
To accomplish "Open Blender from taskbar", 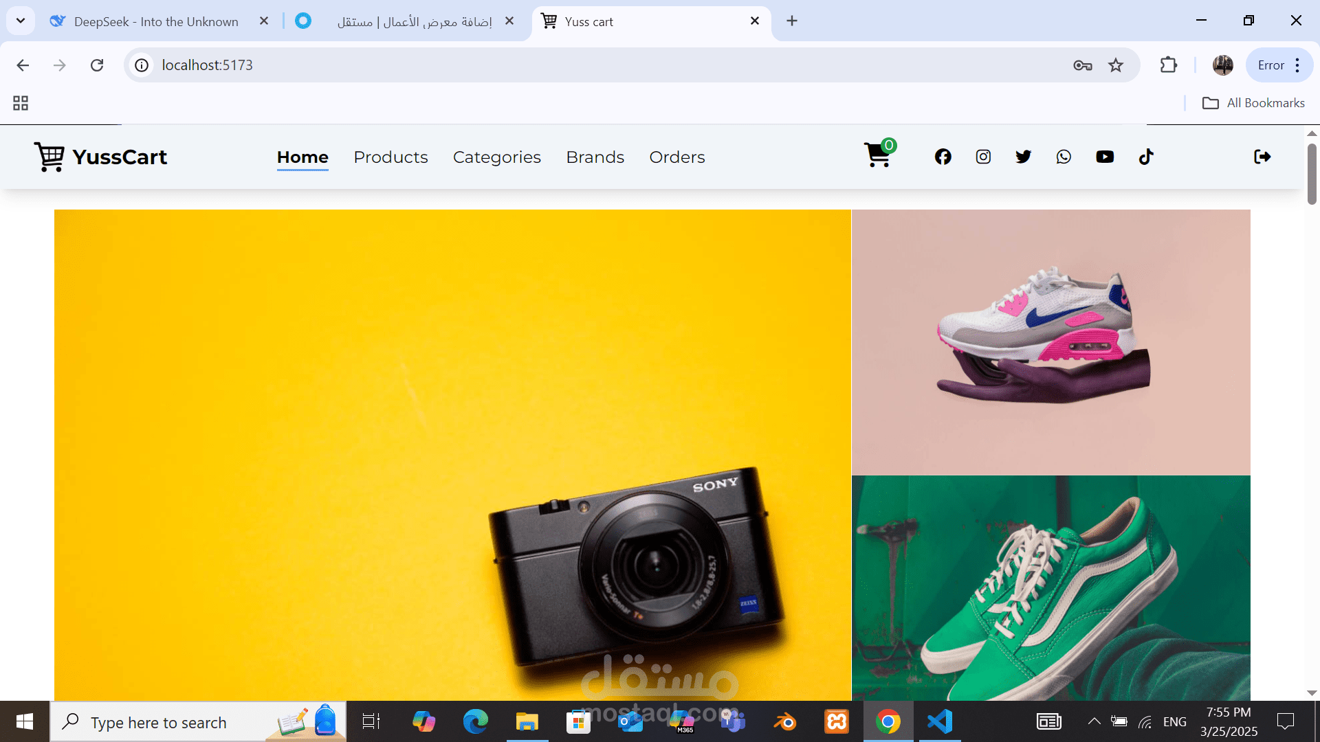I will click(x=785, y=721).
